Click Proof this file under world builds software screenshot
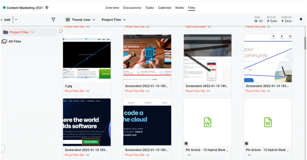The image size is (307, 160). (x=74, y=155)
